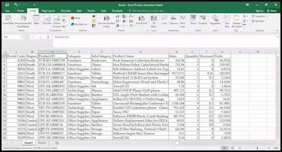Screen dimensions: 282x152
Task: Insert Pictures from this device
Action: pyautogui.click(x=47, y=20)
